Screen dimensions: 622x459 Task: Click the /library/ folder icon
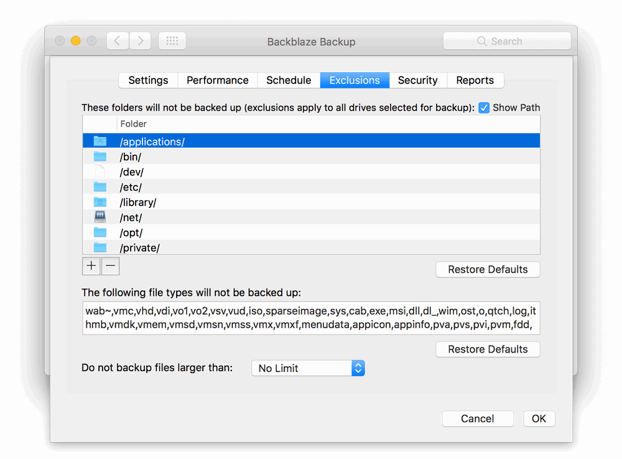(100, 202)
